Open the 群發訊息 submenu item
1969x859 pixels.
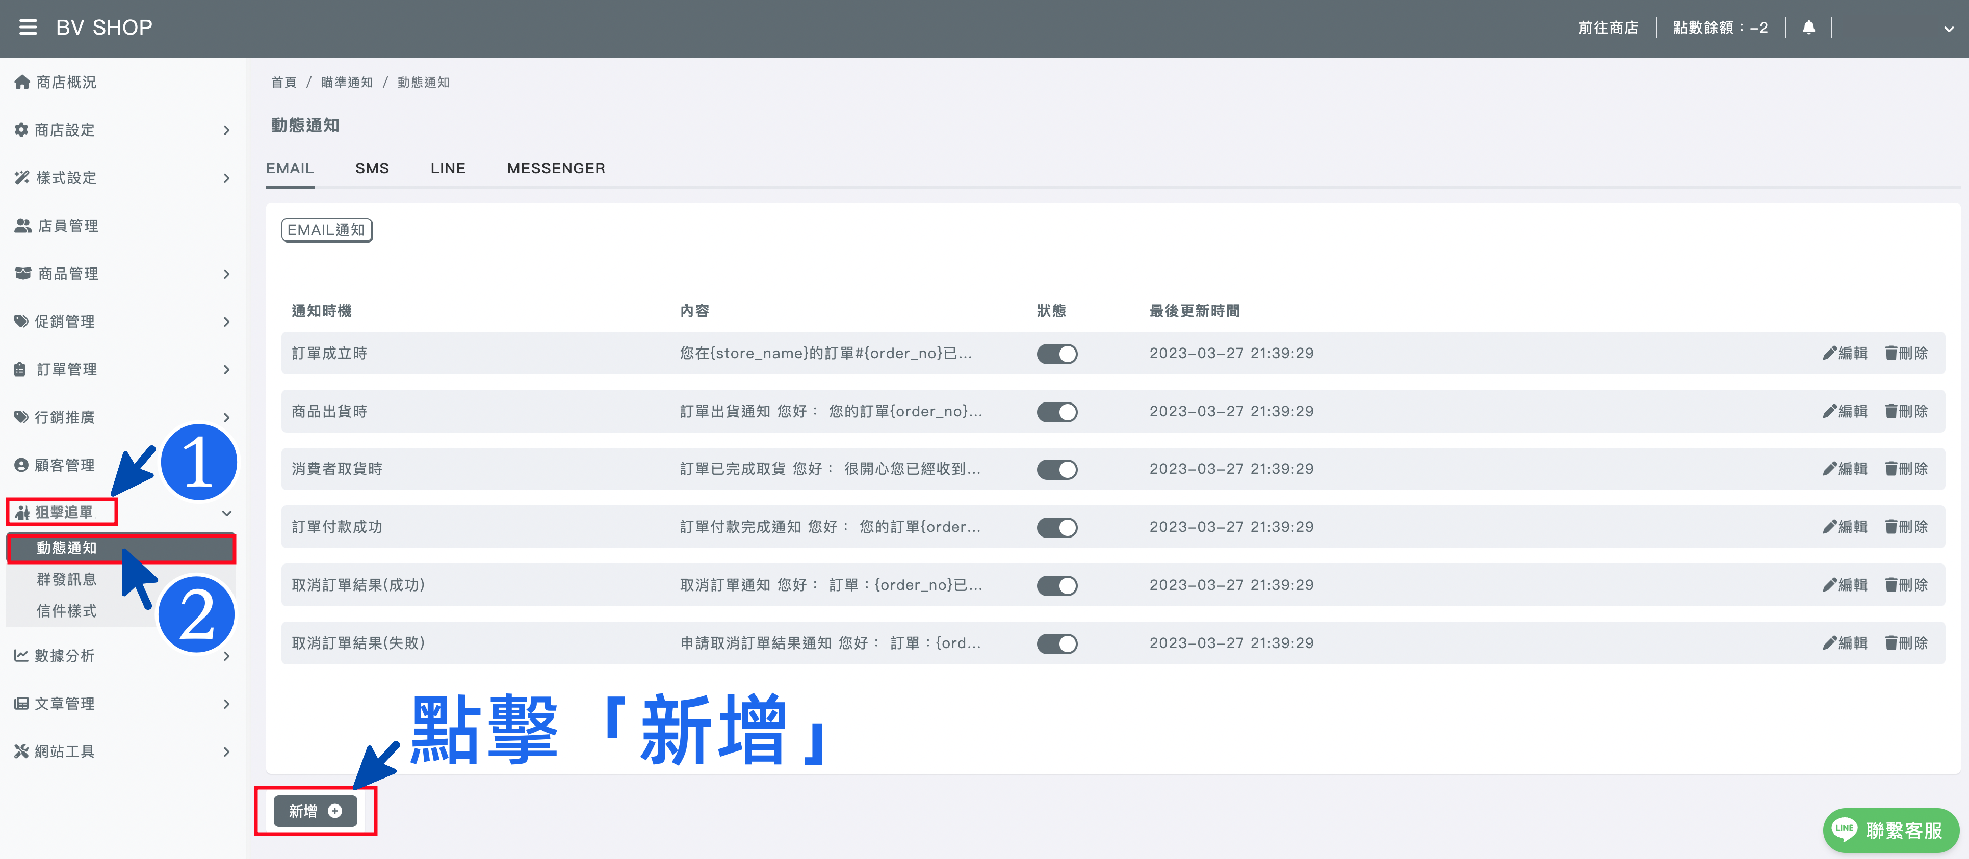(x=66, y=579)
